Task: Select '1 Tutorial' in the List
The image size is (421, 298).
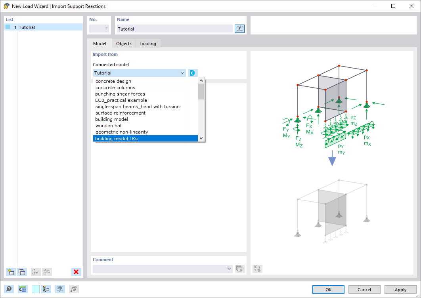Action: (44, 27)
